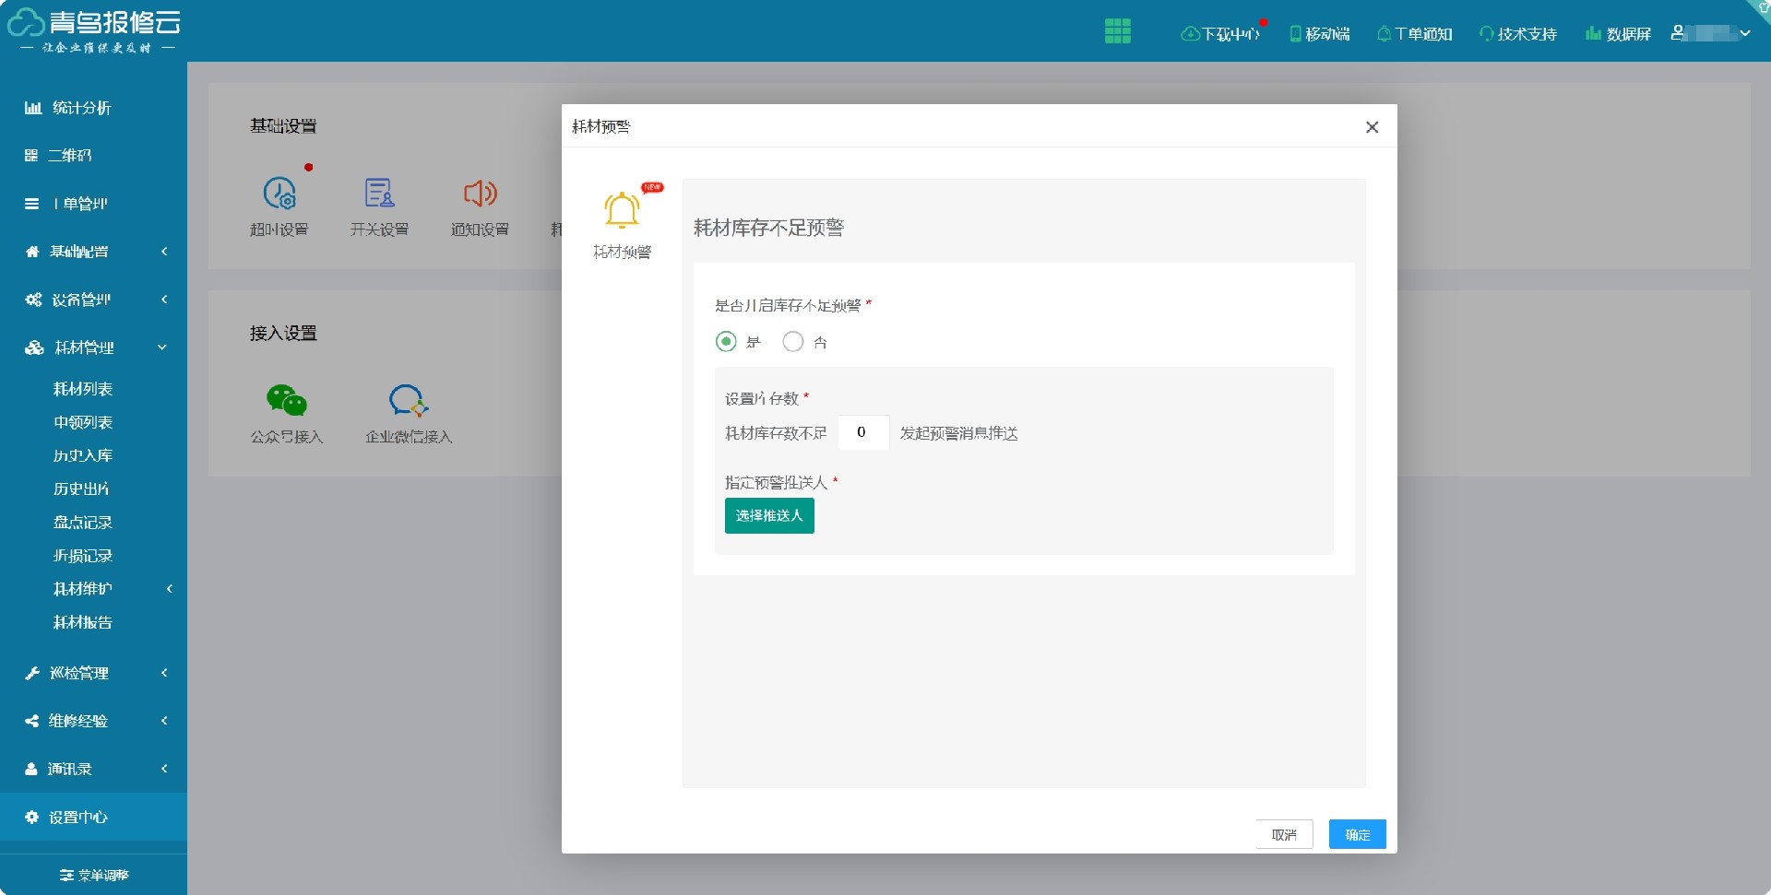
Task: Go to 耗材列表 in sidebar
Action: (x=83, y=389)
